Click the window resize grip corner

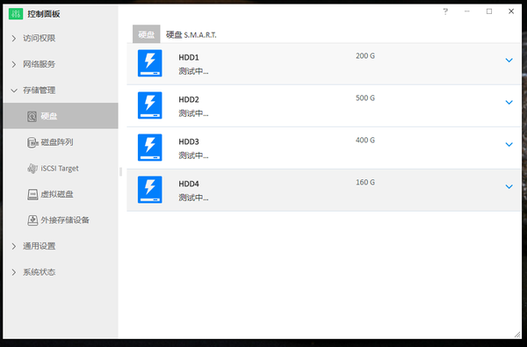[517, 334]
